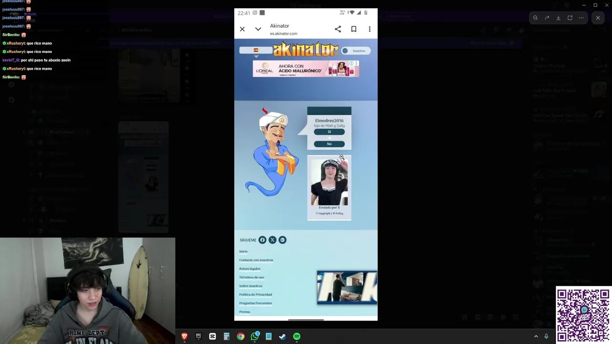This screenshot has height=344, width=612.
Task: Click the guessed character photo
Action: tap(329, 182)
